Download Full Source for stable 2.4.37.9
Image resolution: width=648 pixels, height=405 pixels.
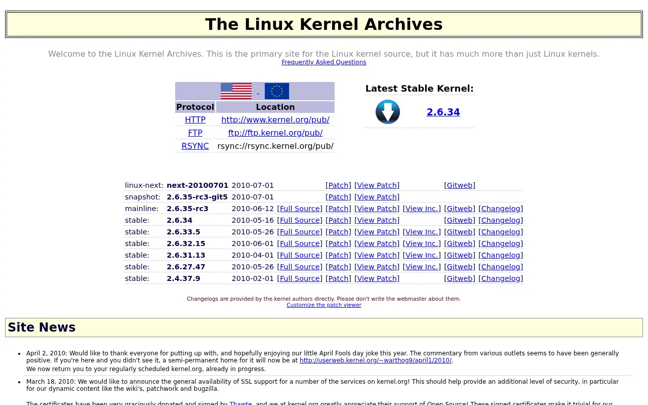point(300,278)
